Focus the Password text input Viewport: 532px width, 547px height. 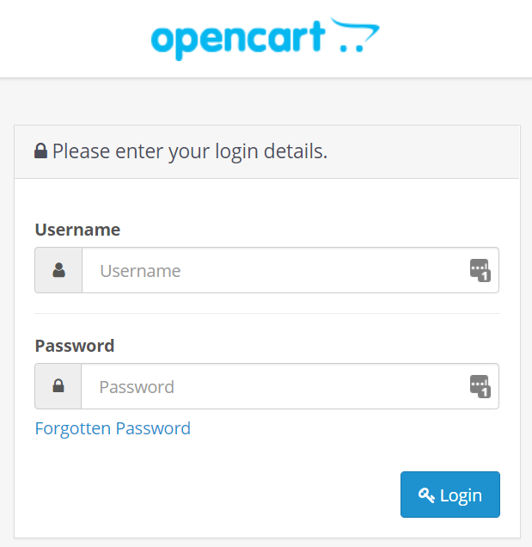click(275, 387)
